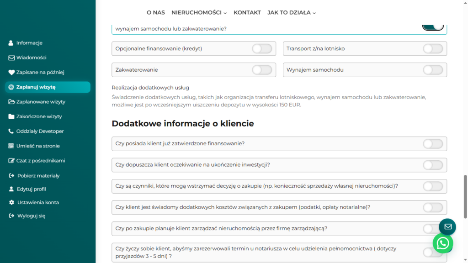Click the heart icon for Zapisane na później

pyautogui.click(x=11, y=72)
